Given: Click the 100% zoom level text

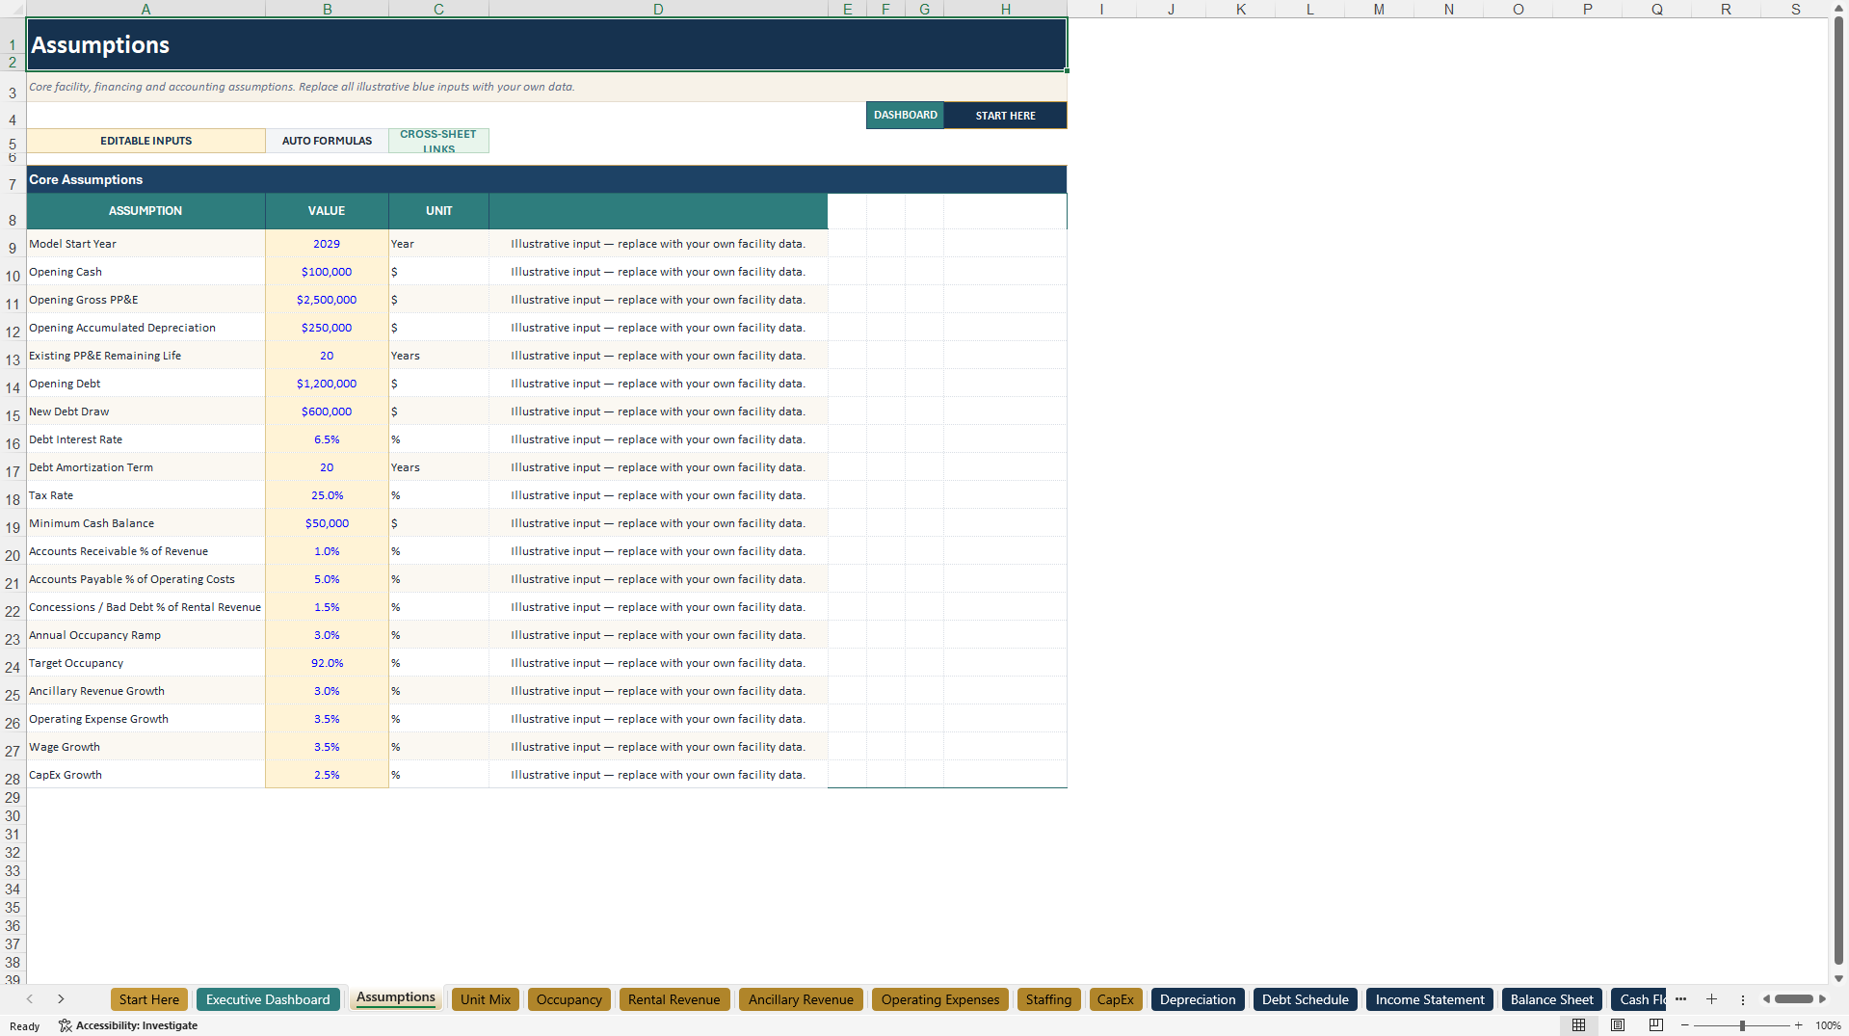Looking at the screenshot, I should (x=1828, y=1025).
